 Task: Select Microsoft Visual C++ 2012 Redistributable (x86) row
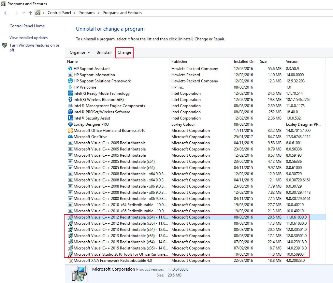[195, 223]
